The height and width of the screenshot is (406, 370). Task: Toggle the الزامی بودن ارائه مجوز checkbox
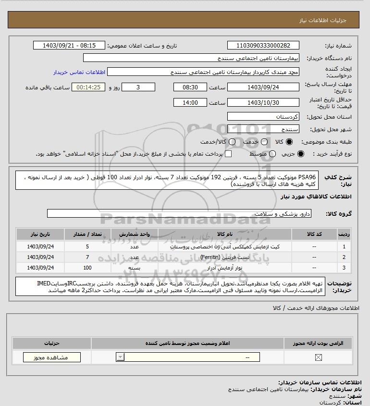pyautogui.click(x=318, y=357)
